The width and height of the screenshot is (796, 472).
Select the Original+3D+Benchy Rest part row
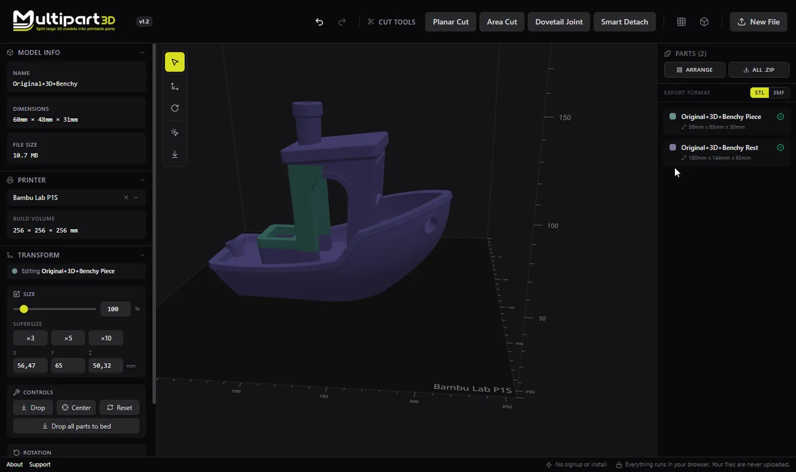727,152
